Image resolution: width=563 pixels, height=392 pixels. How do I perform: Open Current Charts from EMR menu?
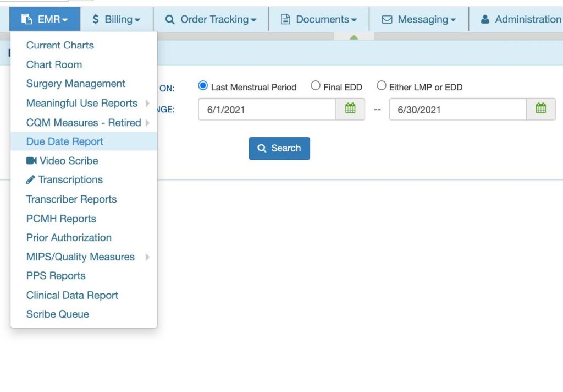click(x=60, y=45)
